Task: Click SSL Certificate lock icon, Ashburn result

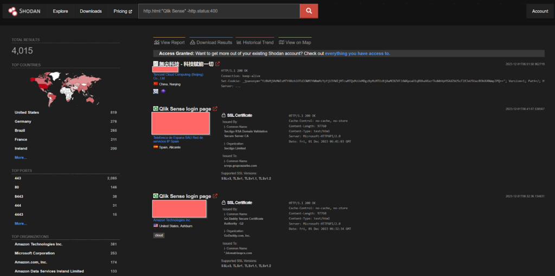Action: point(223,202)
